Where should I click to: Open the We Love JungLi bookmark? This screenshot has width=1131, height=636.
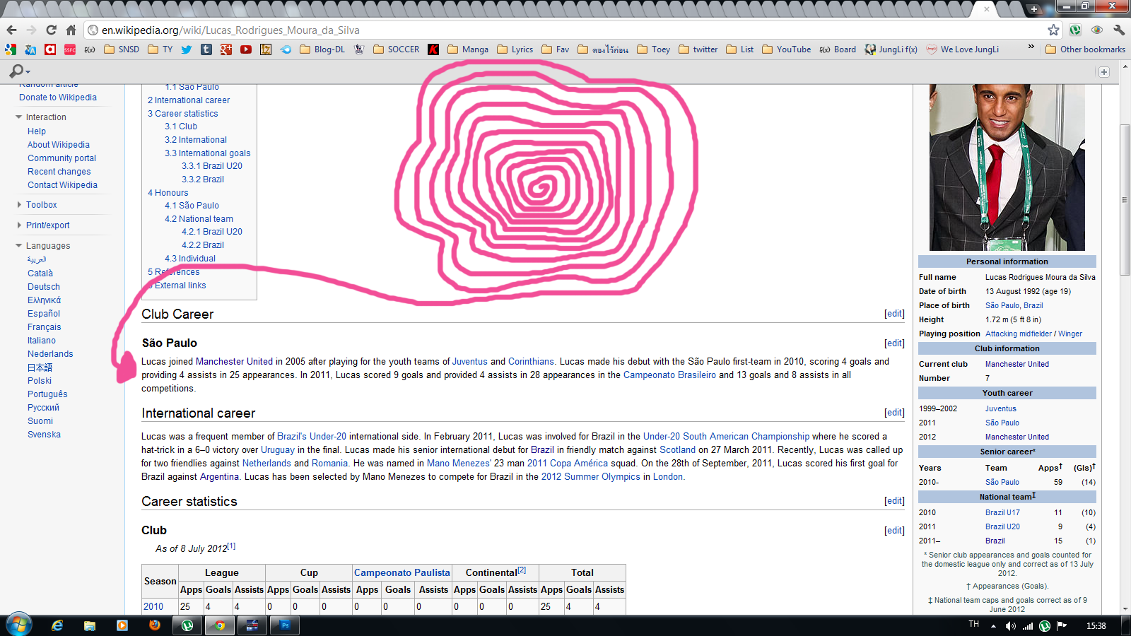(963, 49)
